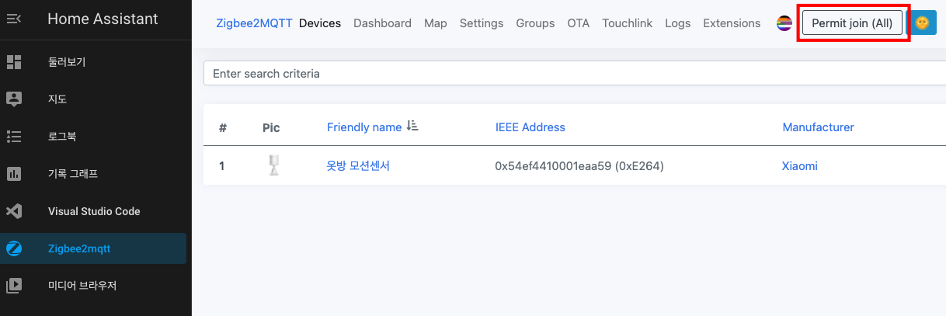Click the 지도 map icon in sidebar

[14, 99]
